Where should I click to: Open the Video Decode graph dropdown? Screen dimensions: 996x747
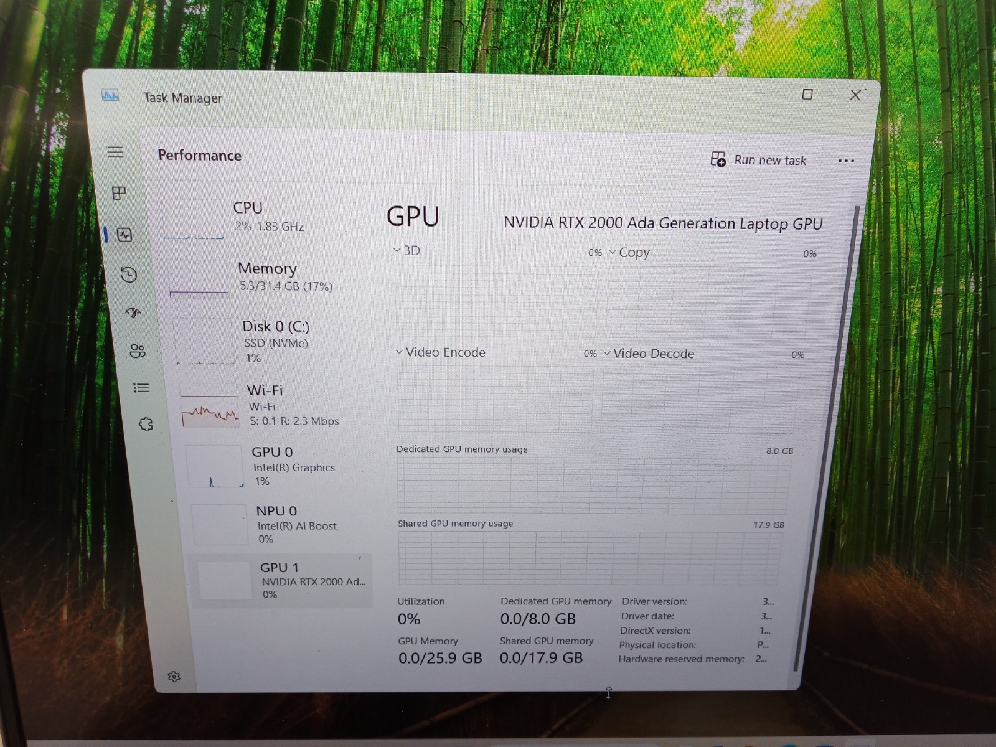point(648,354)
